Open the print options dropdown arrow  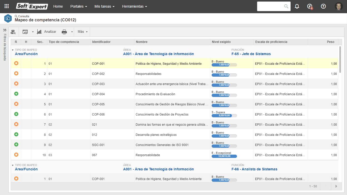72,32
